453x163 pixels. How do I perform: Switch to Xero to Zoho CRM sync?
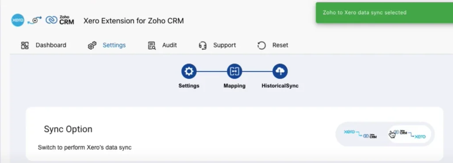tap(360, 134)
